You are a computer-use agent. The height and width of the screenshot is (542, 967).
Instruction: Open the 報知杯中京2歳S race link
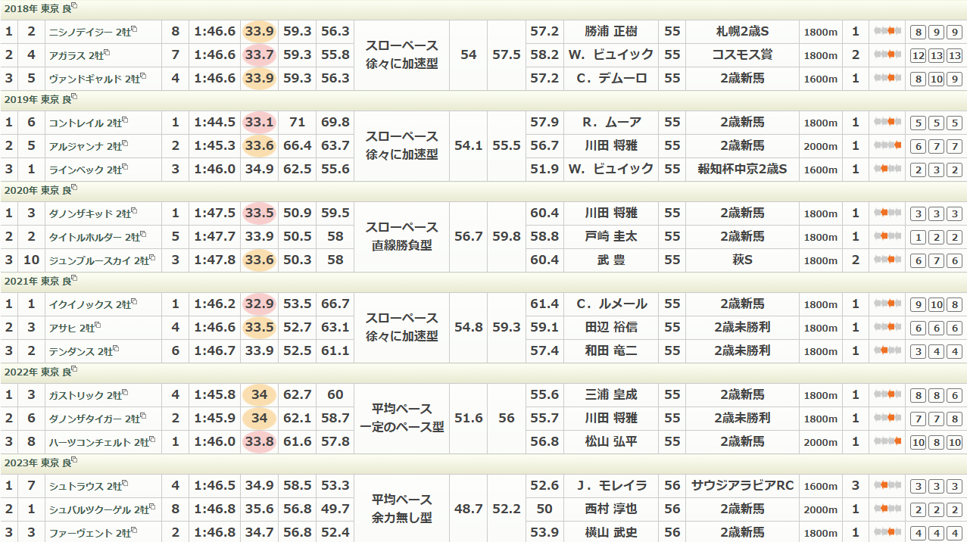742,170
